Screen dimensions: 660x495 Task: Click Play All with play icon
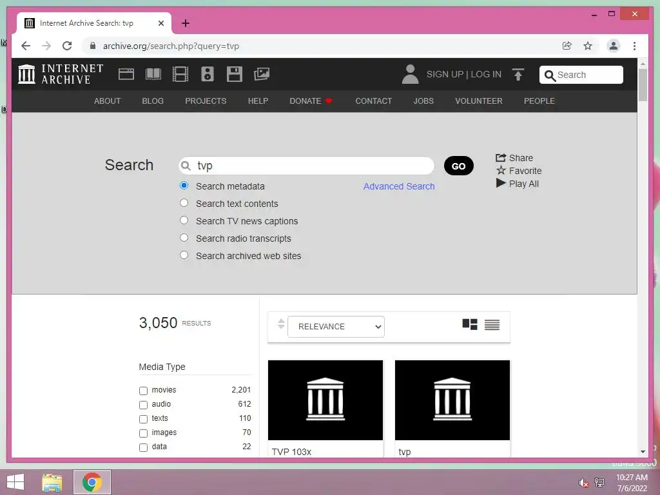point(518,184)
